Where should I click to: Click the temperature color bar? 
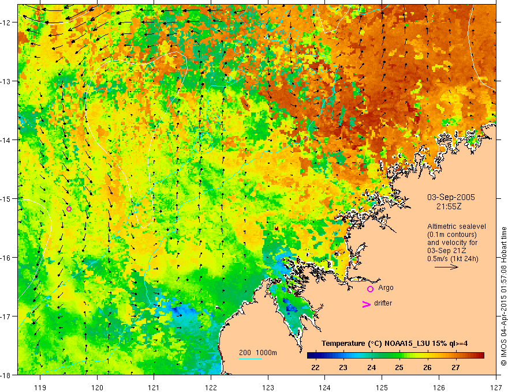[x=395, y=356]
